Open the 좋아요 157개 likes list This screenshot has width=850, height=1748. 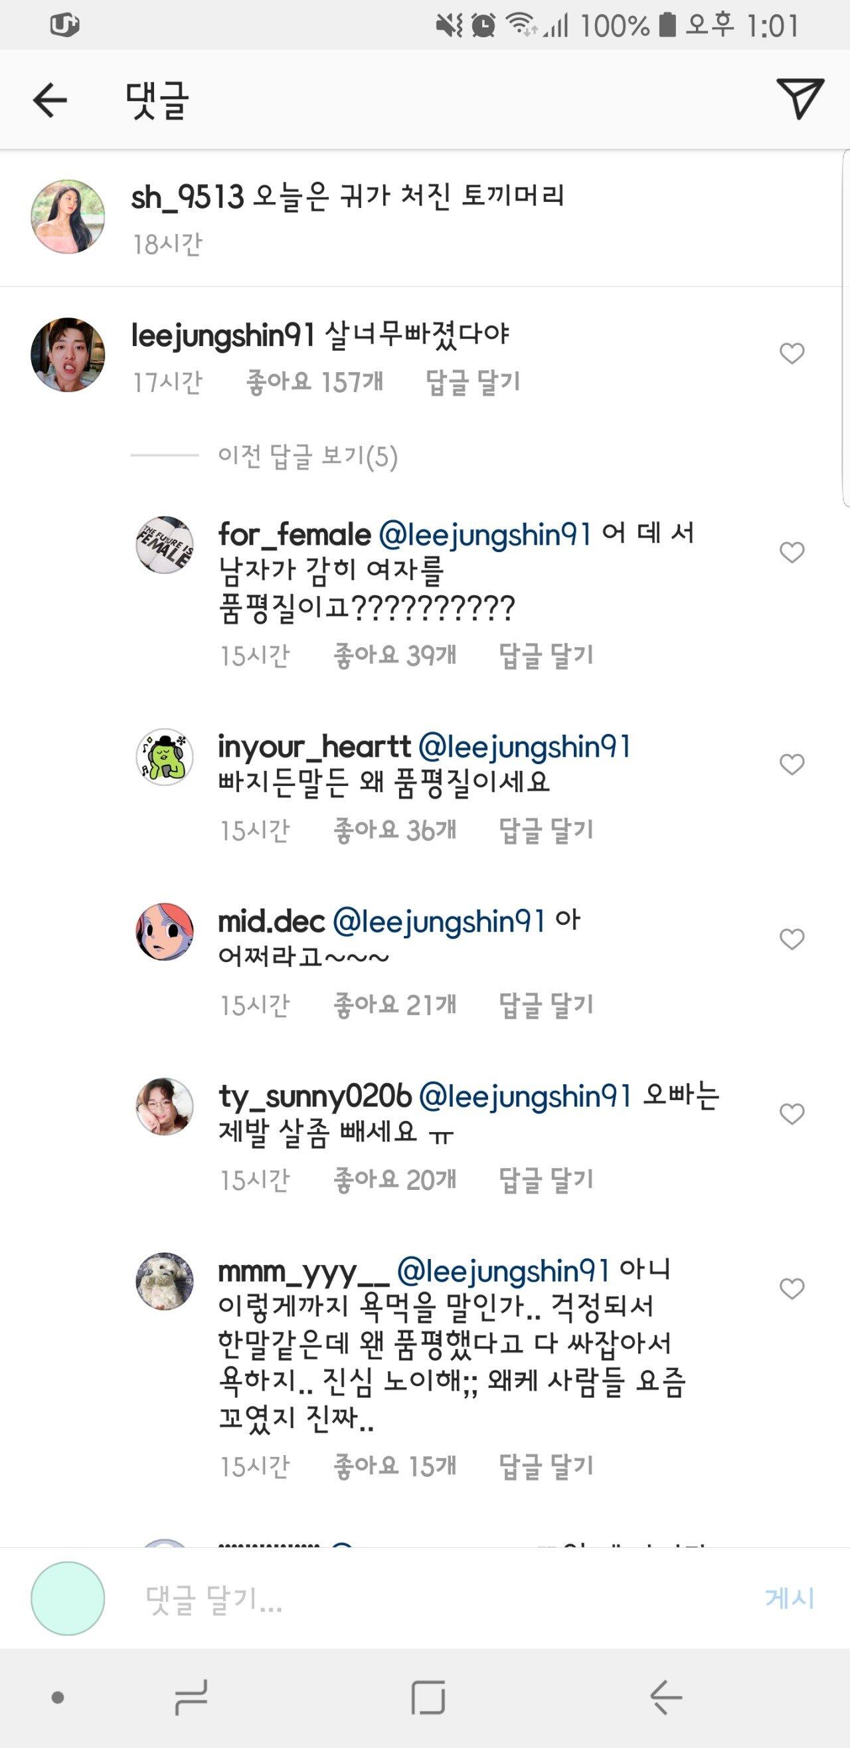[x=315, y=382]
